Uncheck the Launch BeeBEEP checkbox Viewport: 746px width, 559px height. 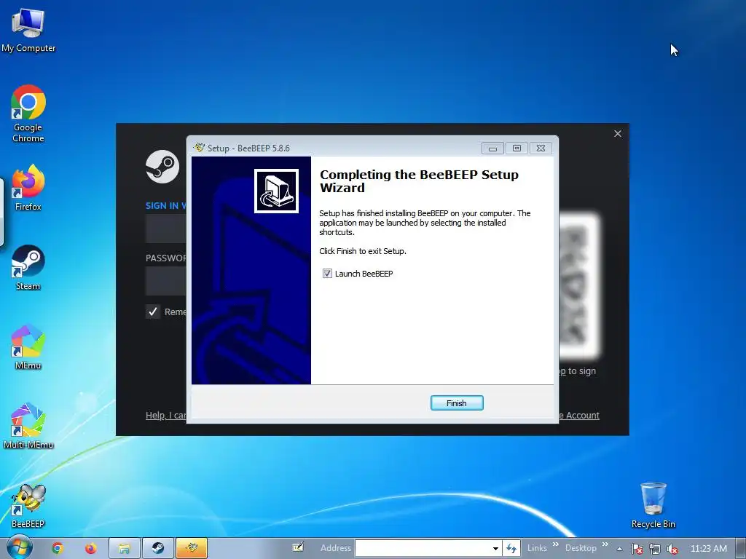coord(327,274)
